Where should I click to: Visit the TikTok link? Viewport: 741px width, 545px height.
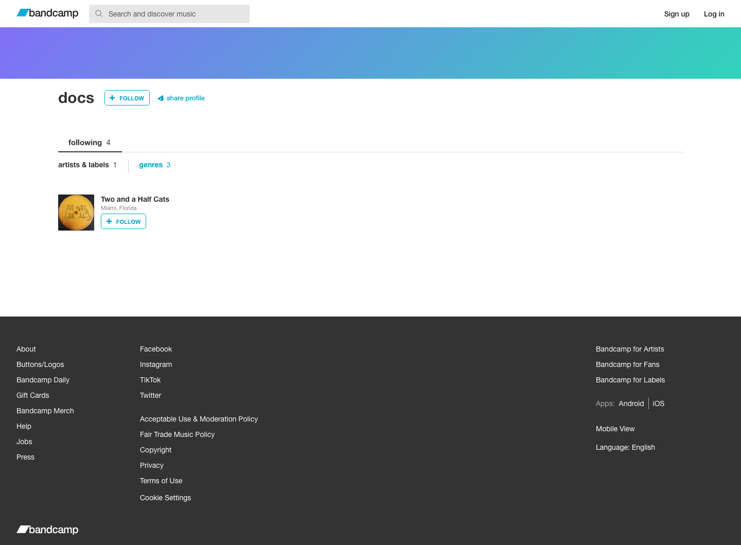coord(150,380)
